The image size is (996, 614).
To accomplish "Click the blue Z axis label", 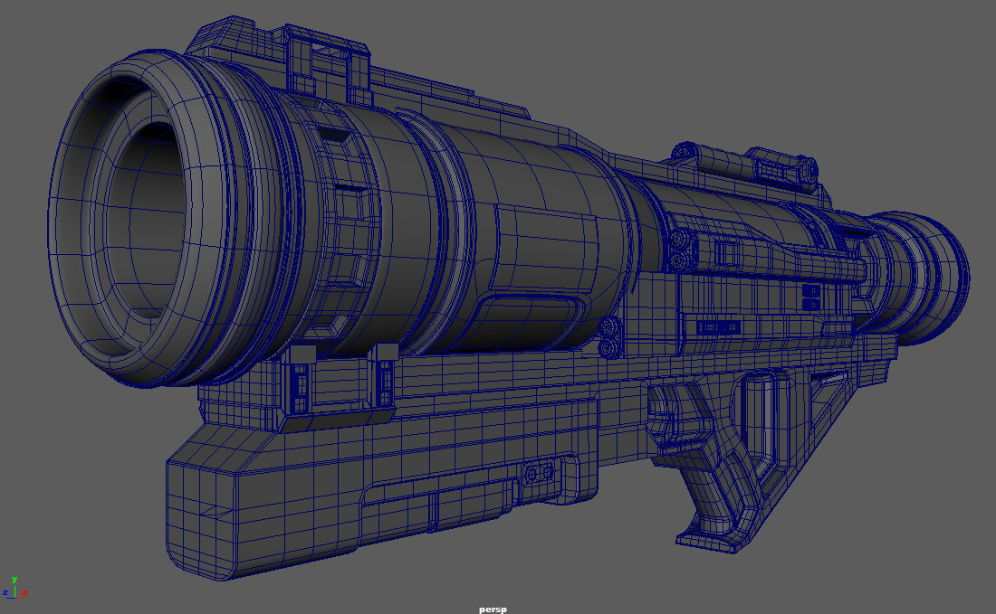I will tap(5, 592).
